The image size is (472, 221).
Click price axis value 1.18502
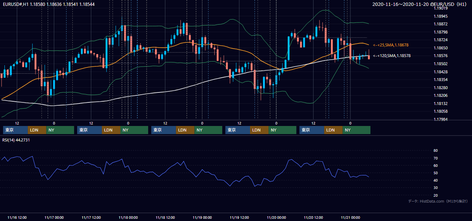click(x=441, y=64)
